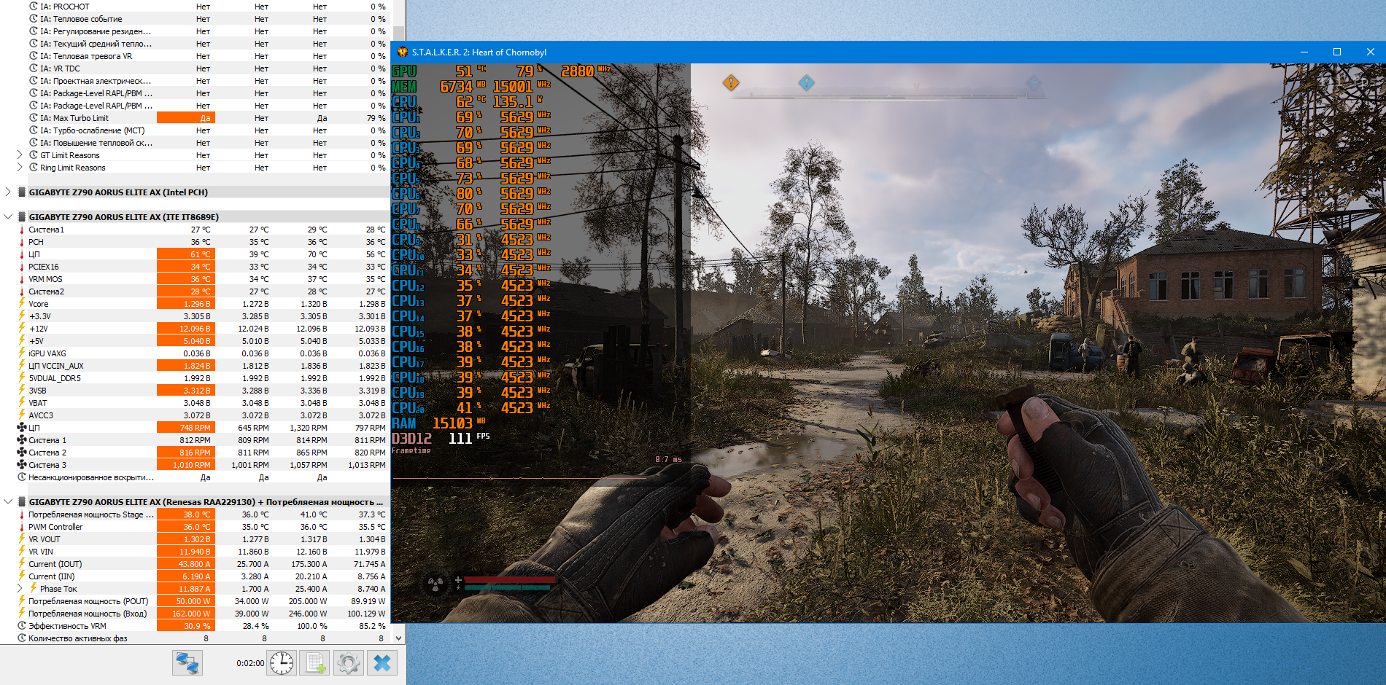
Task: Expand the Phase Ток row
Action: pos(20,589)
